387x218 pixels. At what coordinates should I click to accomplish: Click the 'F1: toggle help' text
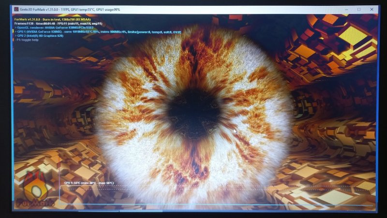27,40
